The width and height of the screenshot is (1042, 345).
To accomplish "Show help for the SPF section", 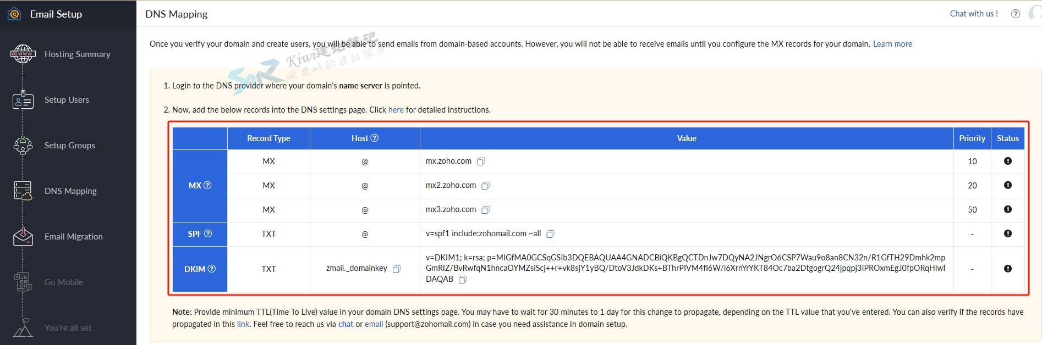I will pos(208,233).
